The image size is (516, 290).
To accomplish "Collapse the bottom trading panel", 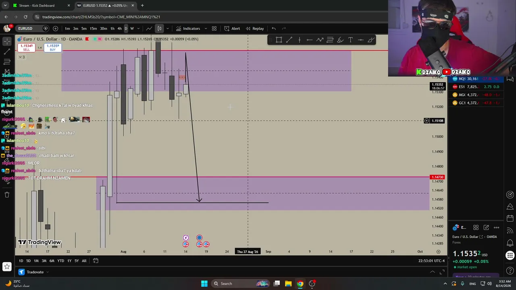I will 433,272.
